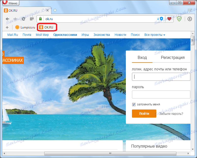Open the green shield security extension
197x158 pixels.
pos(179,19)
